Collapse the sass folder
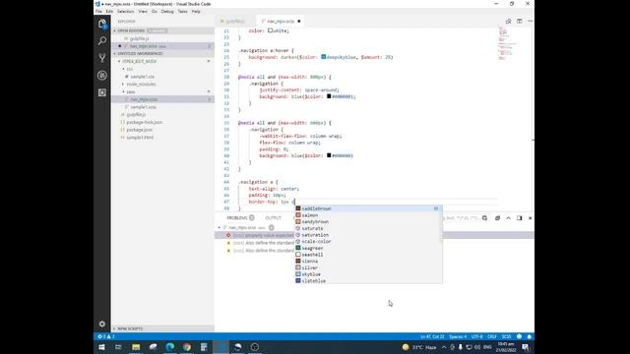Image resolution: width=630 pixels, height=354 pixels. (x=162, y=91)
